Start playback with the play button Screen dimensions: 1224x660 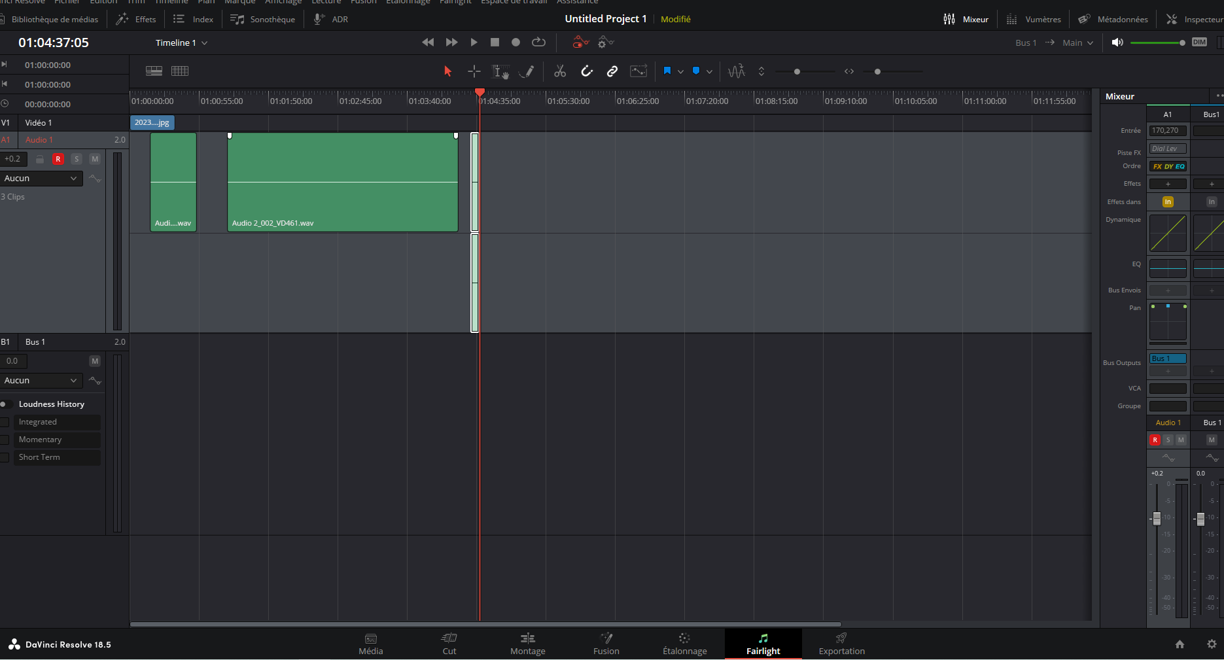[474, 43]
